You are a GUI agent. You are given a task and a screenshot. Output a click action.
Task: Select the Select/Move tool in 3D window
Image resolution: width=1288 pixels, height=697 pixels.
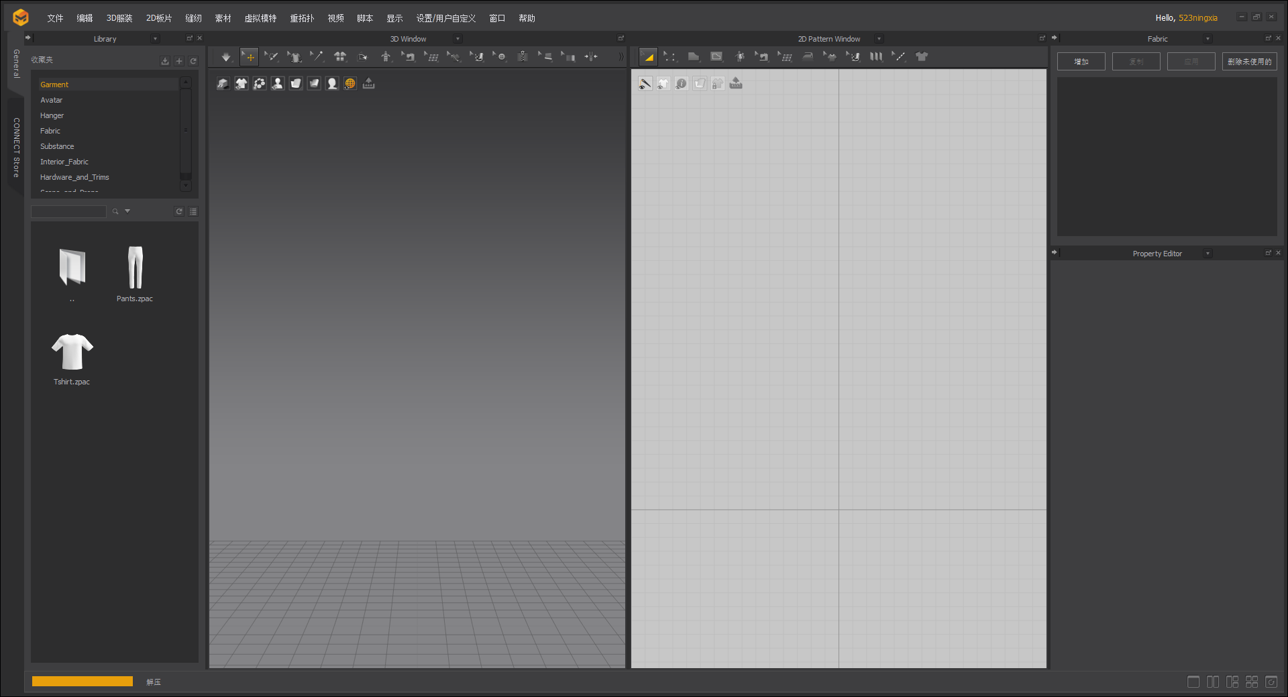click(x=249, y=56)
